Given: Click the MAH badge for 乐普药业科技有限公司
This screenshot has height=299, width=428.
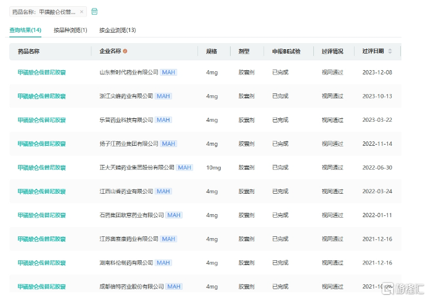Looking at the screenshot, I should click(163, 120).
